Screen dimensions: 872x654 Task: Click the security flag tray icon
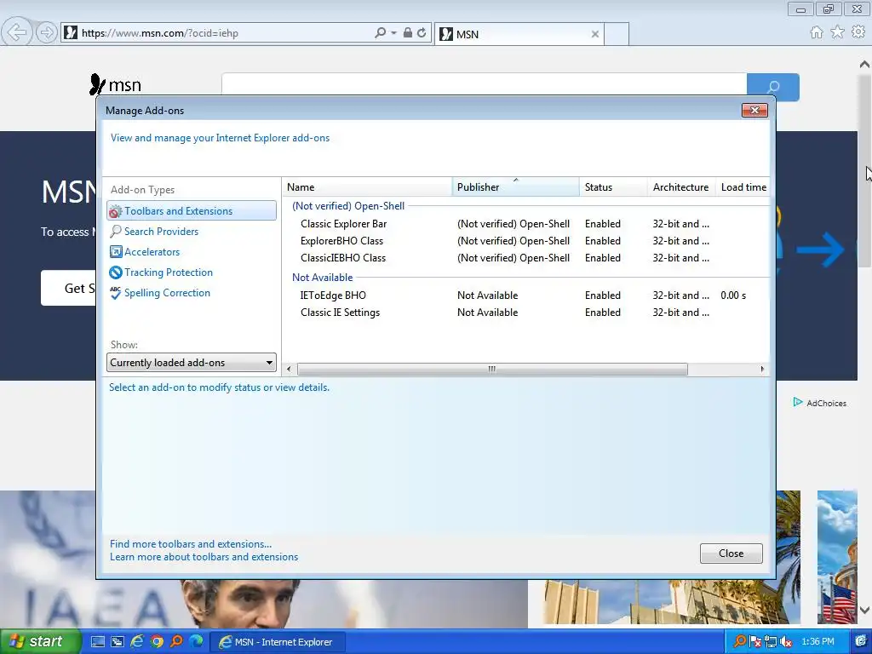(x=754, y=642)
